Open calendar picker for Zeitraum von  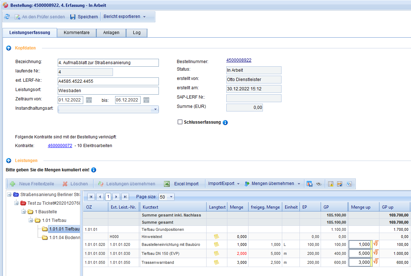point(89,100)
